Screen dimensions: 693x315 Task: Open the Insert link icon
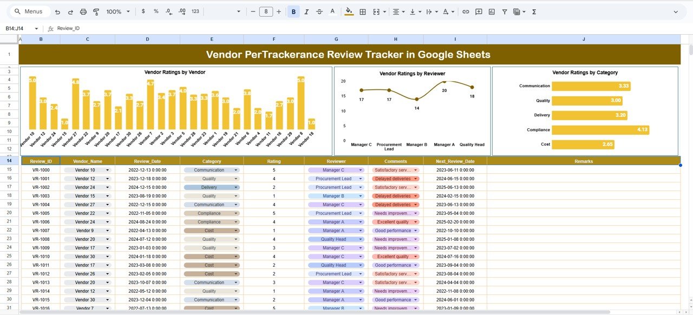(465, 11)
